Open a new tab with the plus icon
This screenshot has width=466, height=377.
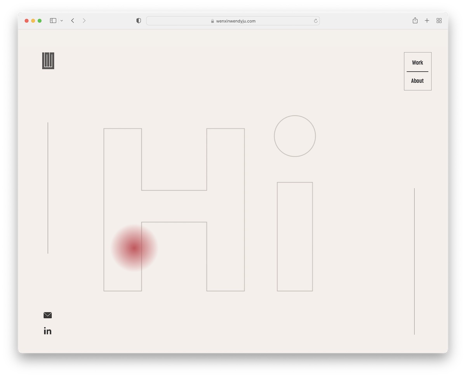click(427, 21)
